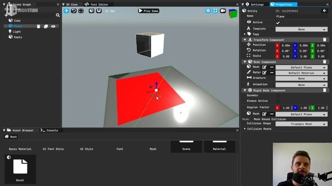The image size is (332, 186).
Task: Open the Scene Graph search icon
Action: [58, 15]
